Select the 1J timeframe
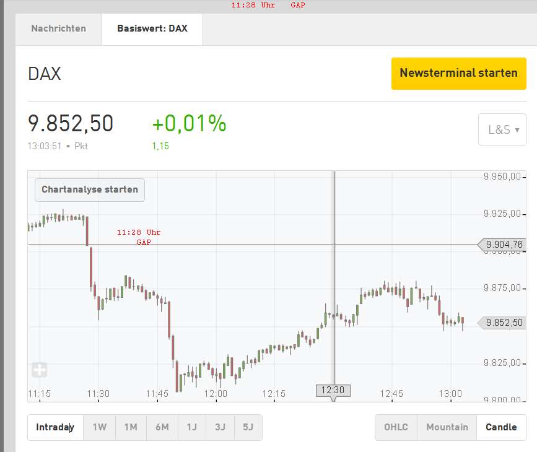The height and width of the screenshot is (452, 537). point(191,427)
